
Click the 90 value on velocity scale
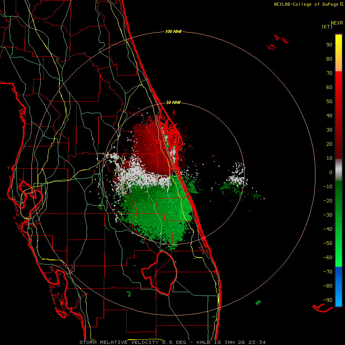pos(329,45)
